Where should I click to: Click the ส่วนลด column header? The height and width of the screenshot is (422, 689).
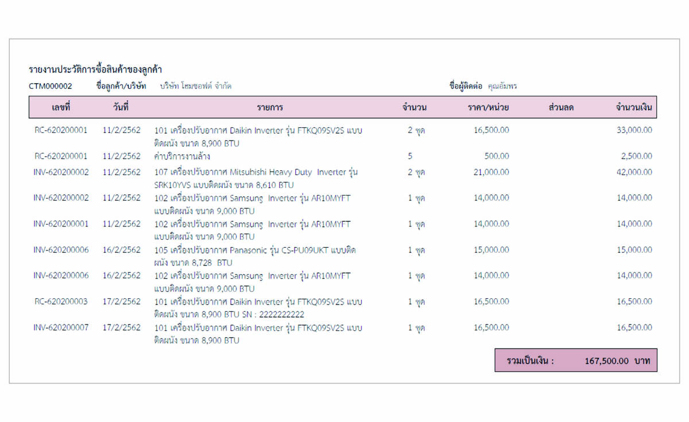(561, 107)
